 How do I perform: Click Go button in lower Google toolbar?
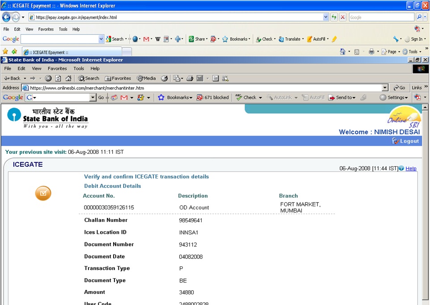101,97
